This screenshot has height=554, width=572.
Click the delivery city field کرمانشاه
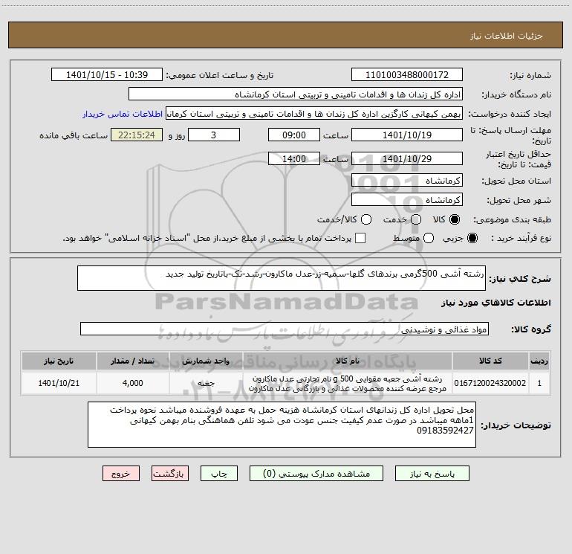coord(407,199)
